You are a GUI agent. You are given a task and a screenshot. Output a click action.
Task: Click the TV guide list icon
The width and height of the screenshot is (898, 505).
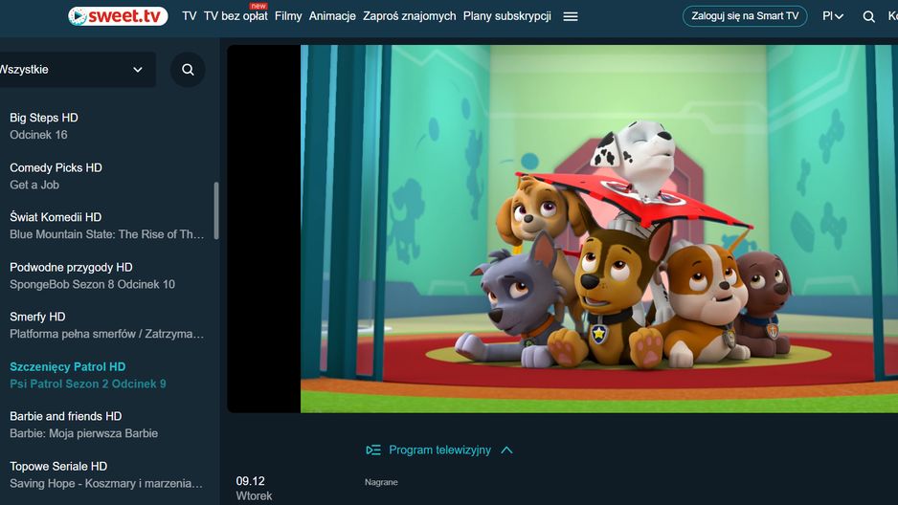pos(373,450)
